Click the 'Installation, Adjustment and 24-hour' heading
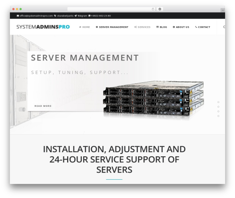 114,159
